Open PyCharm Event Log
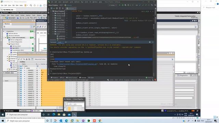 click(149, 78)
